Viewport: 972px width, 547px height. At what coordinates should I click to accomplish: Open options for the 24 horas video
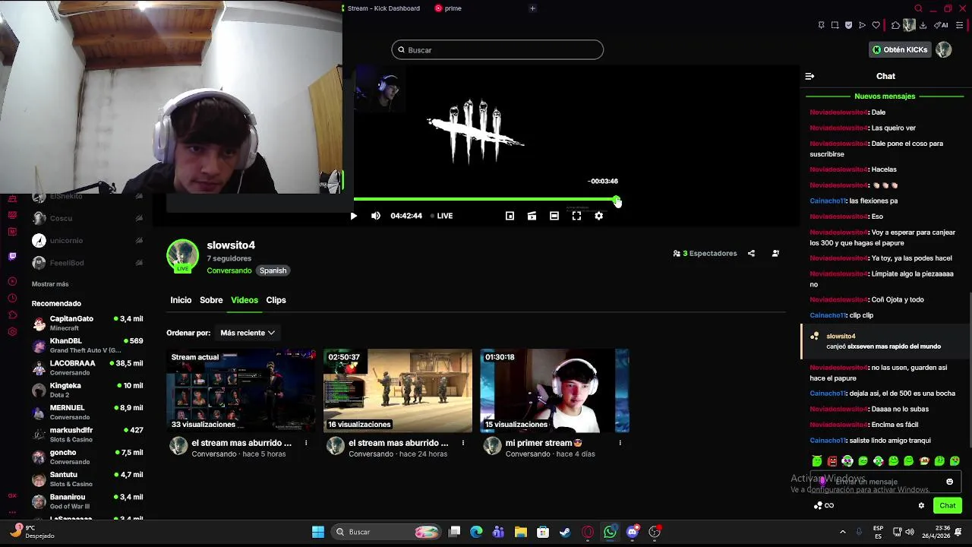[463, 443]
